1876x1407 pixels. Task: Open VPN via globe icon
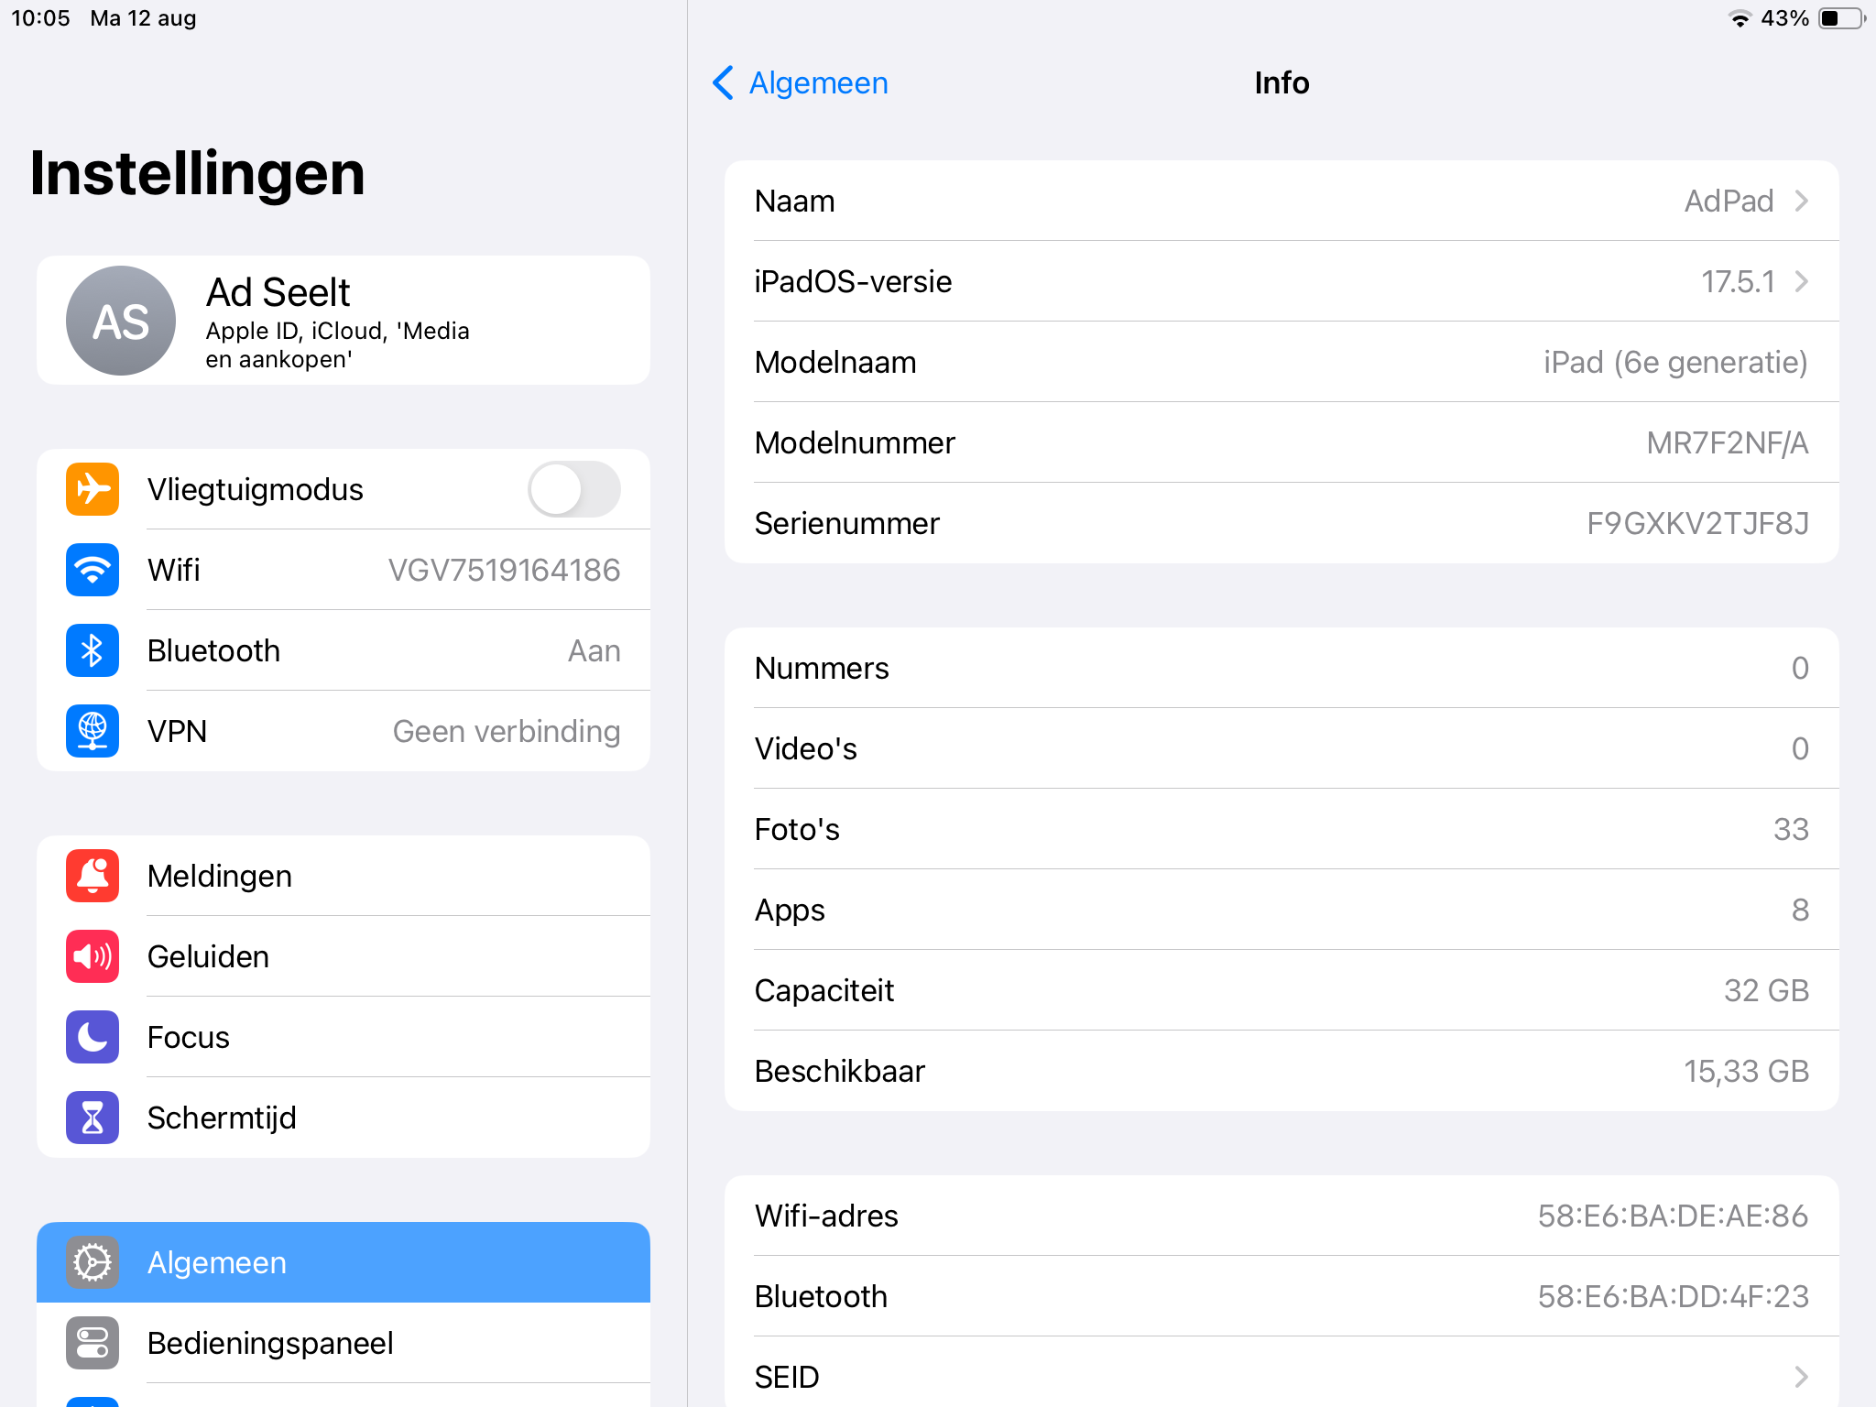(93, 731)
